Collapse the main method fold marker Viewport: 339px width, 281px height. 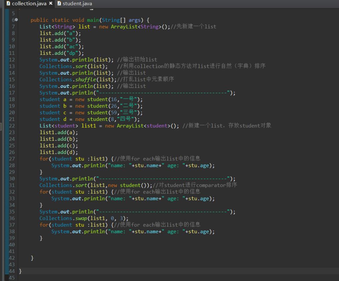17,20
